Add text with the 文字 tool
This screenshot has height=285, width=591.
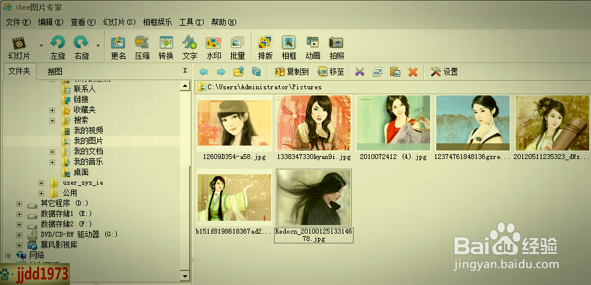click(x=190, y=48)
